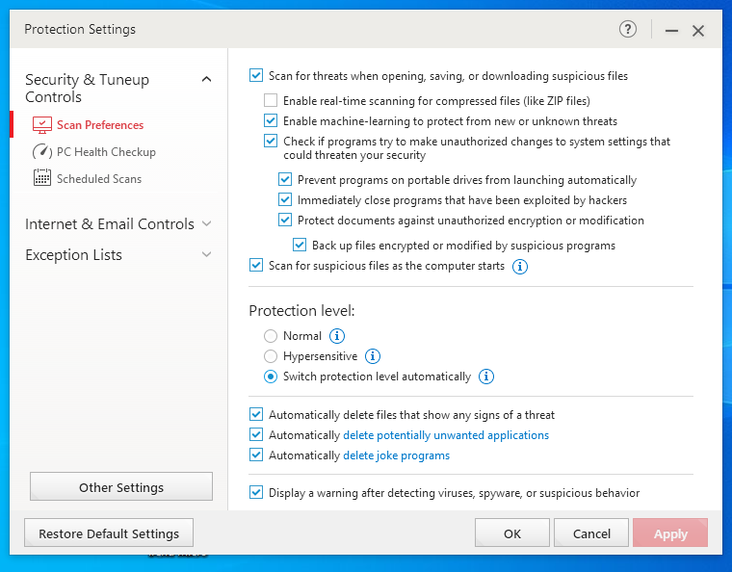The width and height of the screenshot is (732, 572).
Task: Click Restore Default Settings button
Action: point(109,533)
